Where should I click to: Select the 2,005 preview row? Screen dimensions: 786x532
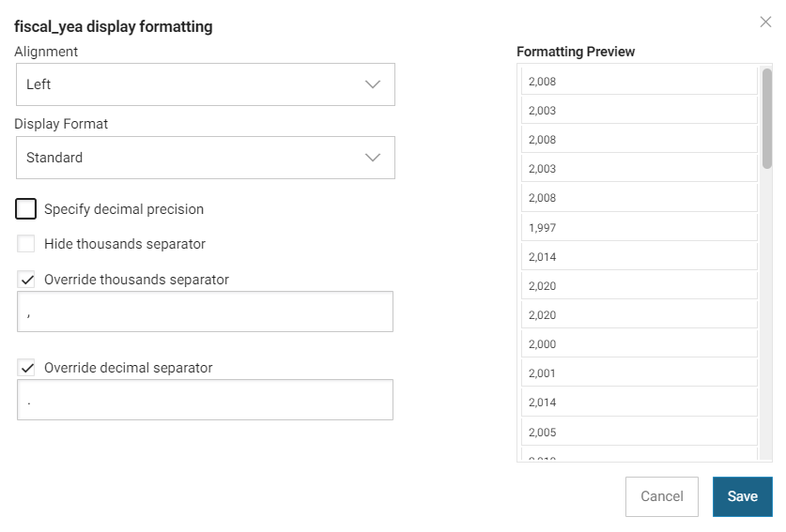point(640,432)
